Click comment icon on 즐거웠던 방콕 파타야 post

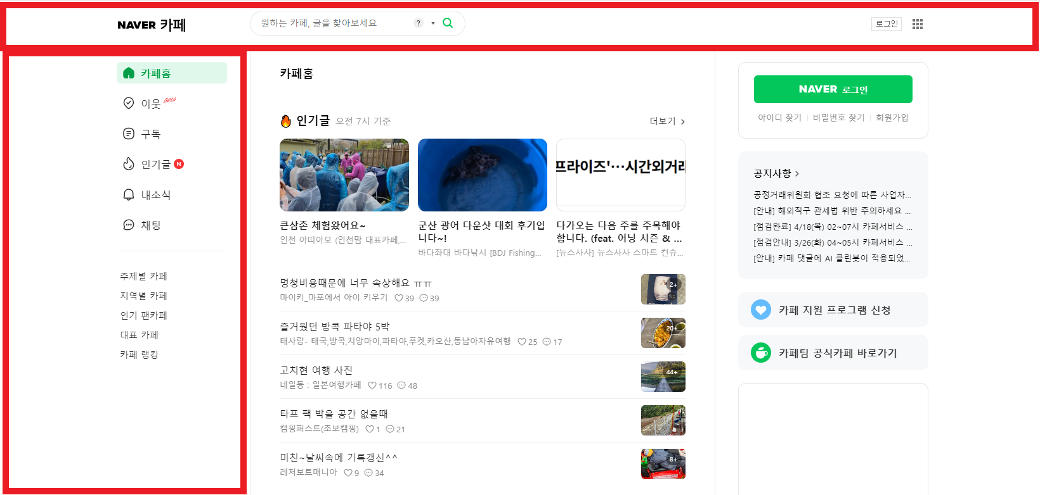tap(547, 342)
